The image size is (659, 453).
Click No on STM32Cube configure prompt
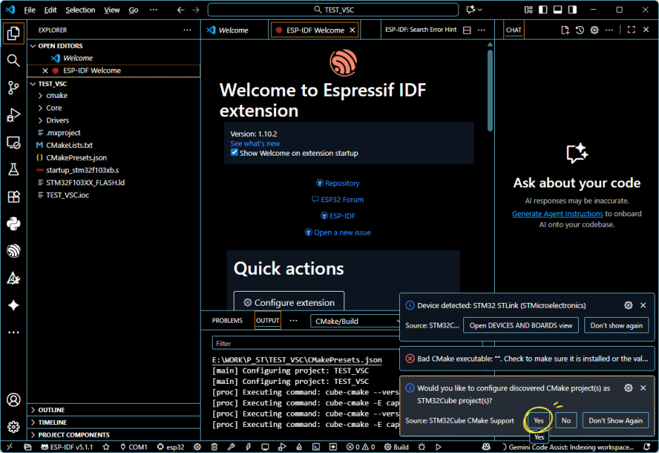(x=566, y=421)
